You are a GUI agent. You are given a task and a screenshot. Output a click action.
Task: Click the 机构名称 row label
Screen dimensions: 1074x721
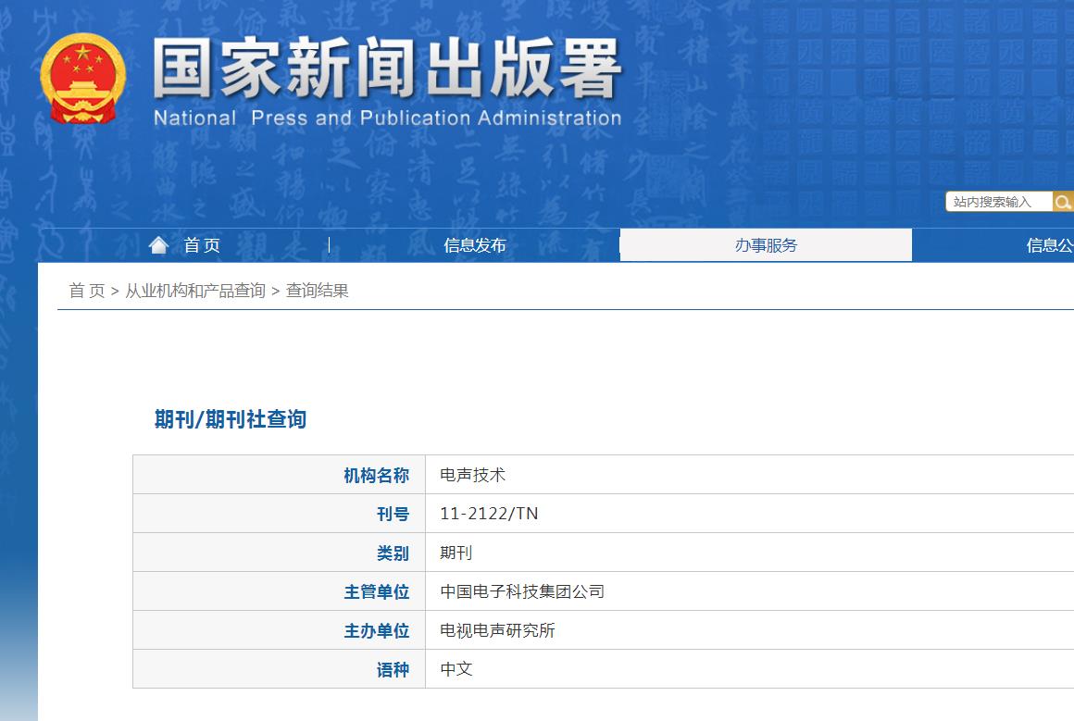pyautogui.click(x=376, y=475)
